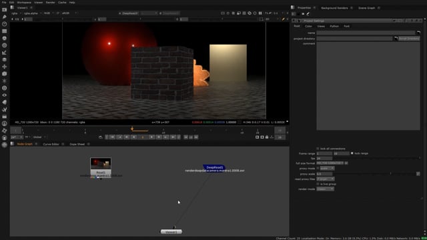Open the Deep nodes toolbar icon

click(x=5, y=88)
